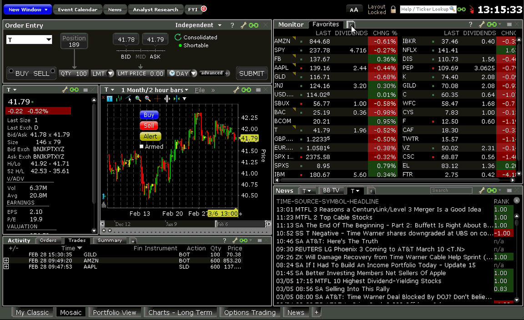Click the zoom out magnifier on chart toolbar
The image size is (524, 320).
(x=147, y=99)
